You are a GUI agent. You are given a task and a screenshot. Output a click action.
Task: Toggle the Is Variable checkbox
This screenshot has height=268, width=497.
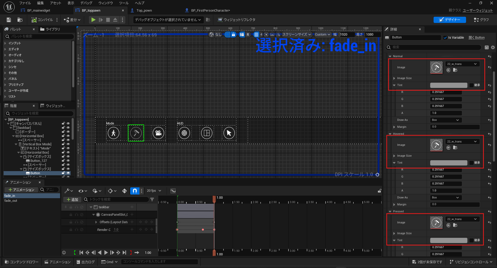[445, 38]
